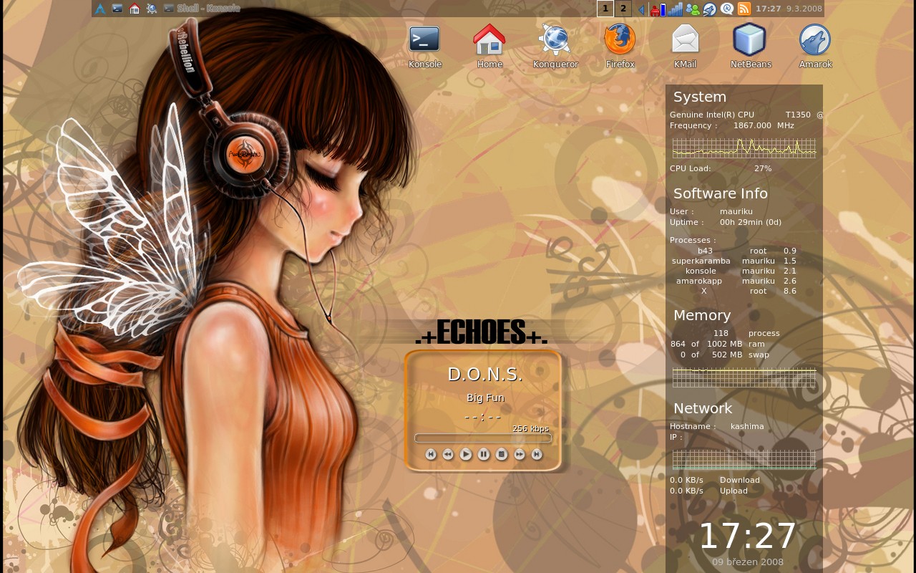The width and height of the screenshot is (916, 573).
Task: Open the wireless signal bars tray icon
Action: tap(676, 9)
